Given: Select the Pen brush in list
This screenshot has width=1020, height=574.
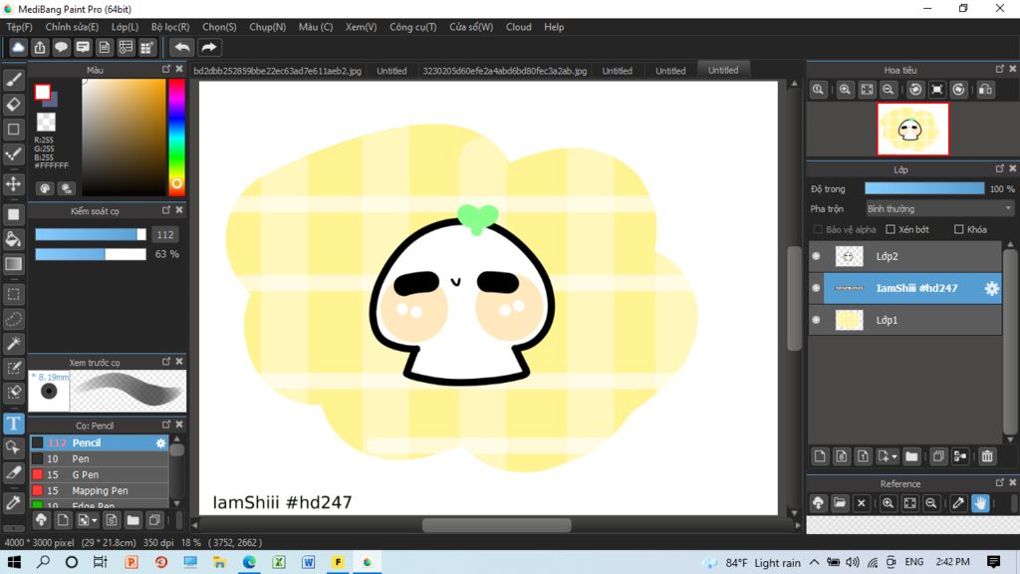Looking at the screenshot, I should click(x=99, y=458).
